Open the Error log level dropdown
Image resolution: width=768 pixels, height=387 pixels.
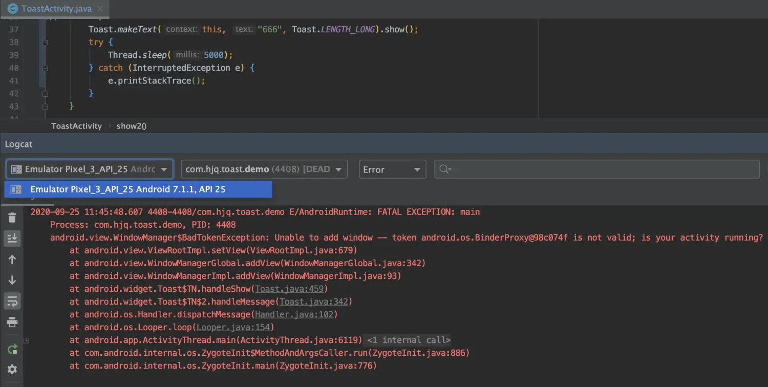click(x=393, y=169)
